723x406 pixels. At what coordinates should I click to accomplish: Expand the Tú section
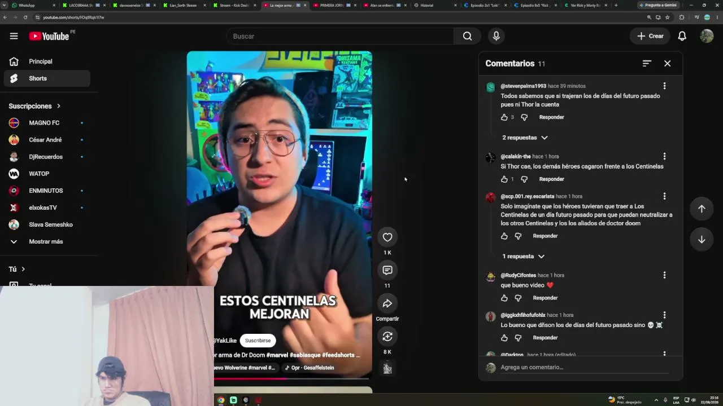[17, 269]
